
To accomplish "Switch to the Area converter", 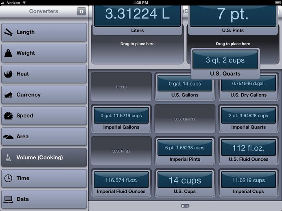I will (44, 137).
